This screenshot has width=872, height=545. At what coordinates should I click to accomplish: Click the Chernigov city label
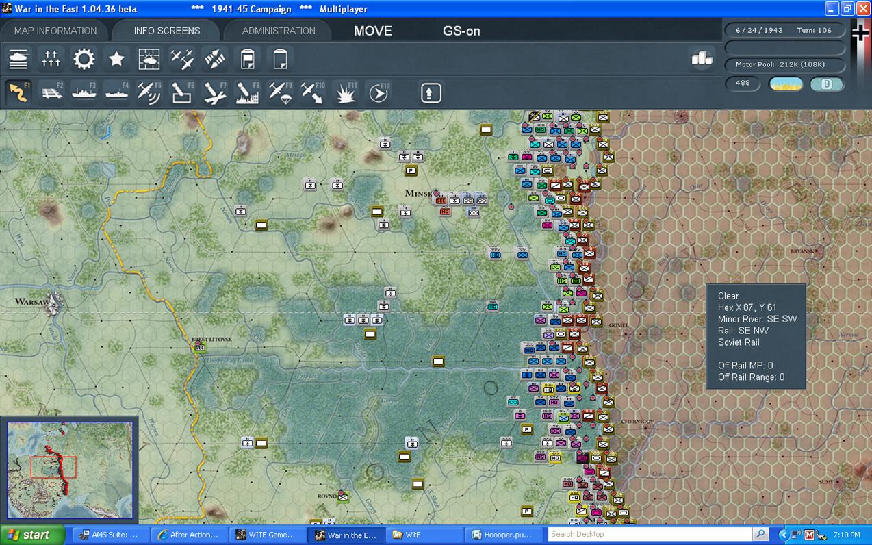[638, 421]
